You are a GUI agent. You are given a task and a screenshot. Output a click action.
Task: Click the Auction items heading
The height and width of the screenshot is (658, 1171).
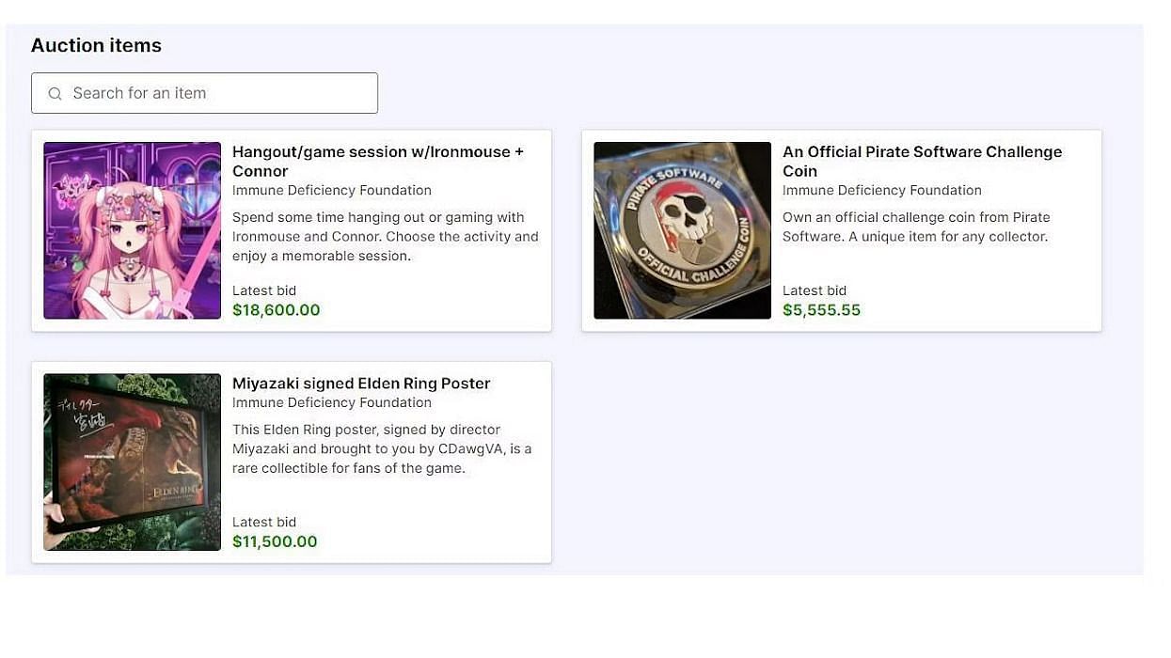(96, 45)
